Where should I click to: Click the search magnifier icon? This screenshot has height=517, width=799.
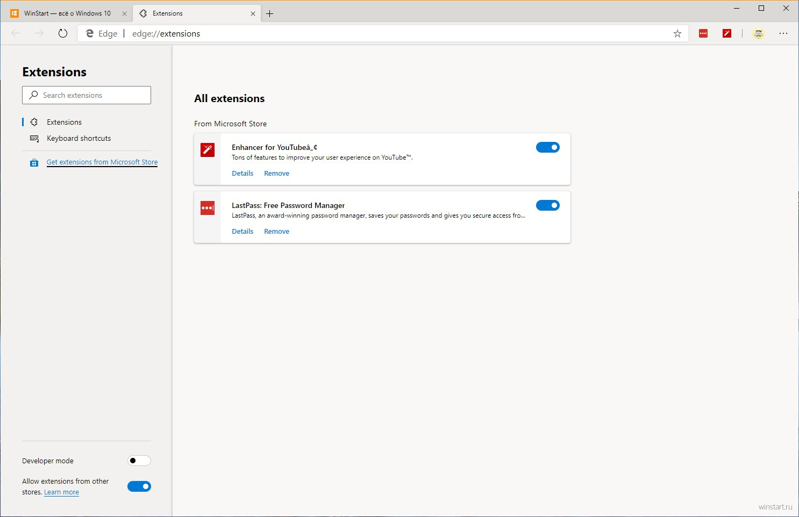tap(33, 95)
